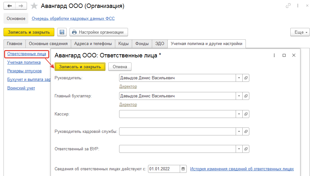
Task: Copy link to this organization form
Action: point(288,6)
